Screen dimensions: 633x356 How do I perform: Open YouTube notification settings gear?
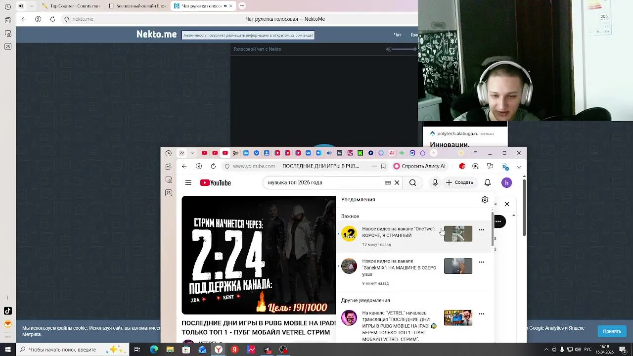point(485,200)
